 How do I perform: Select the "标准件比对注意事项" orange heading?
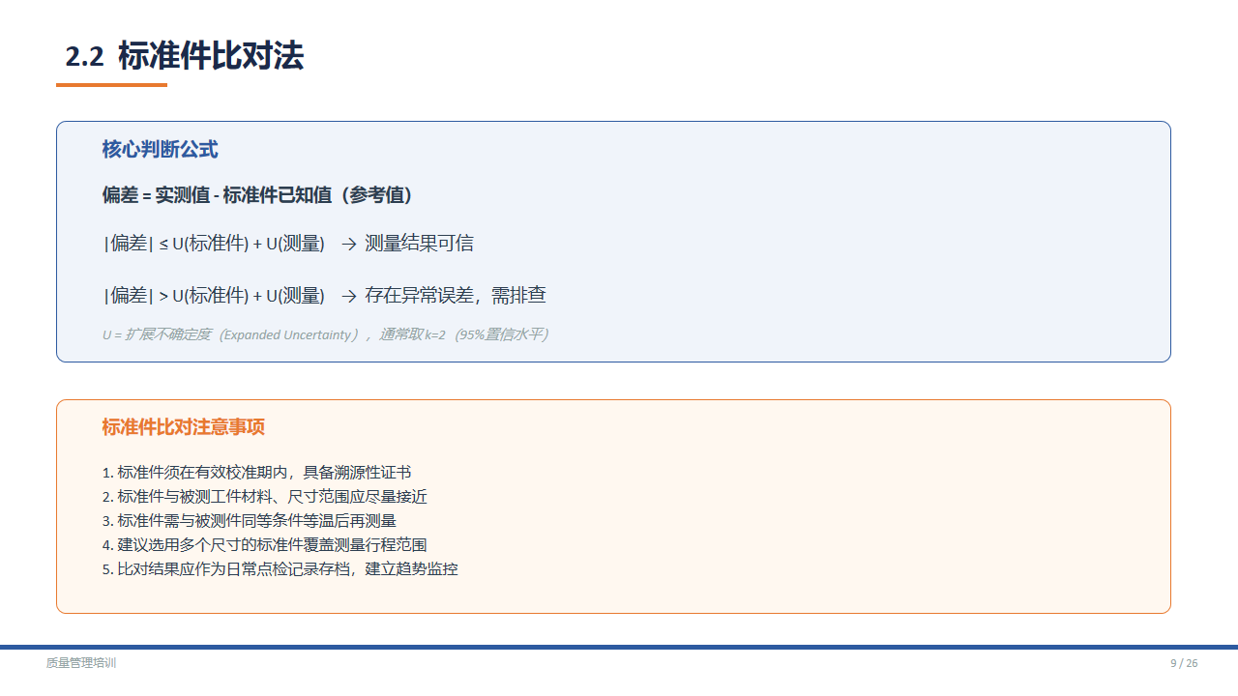[x=183, y=427]
